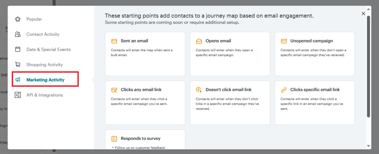Click the Clicks any email link icon
This screenshot has height=154, width=379.
pos(114,90)
